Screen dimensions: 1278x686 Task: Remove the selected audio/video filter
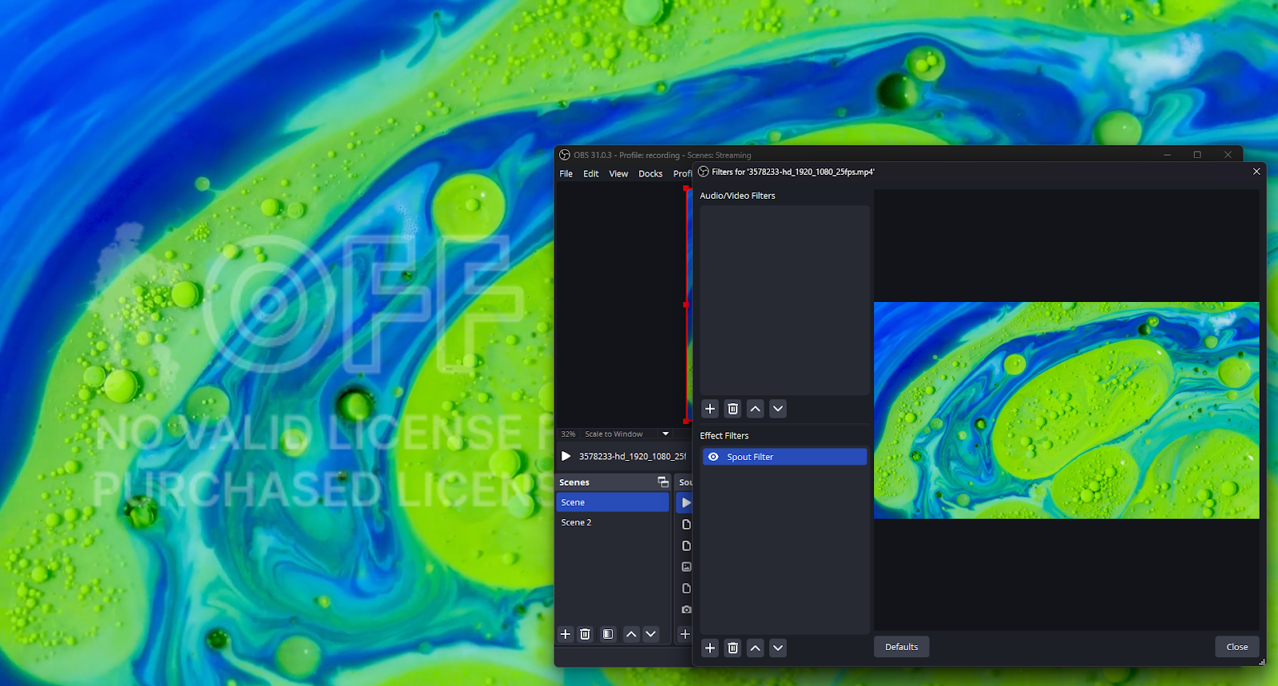pyautogui.click(x=732, y=409)
